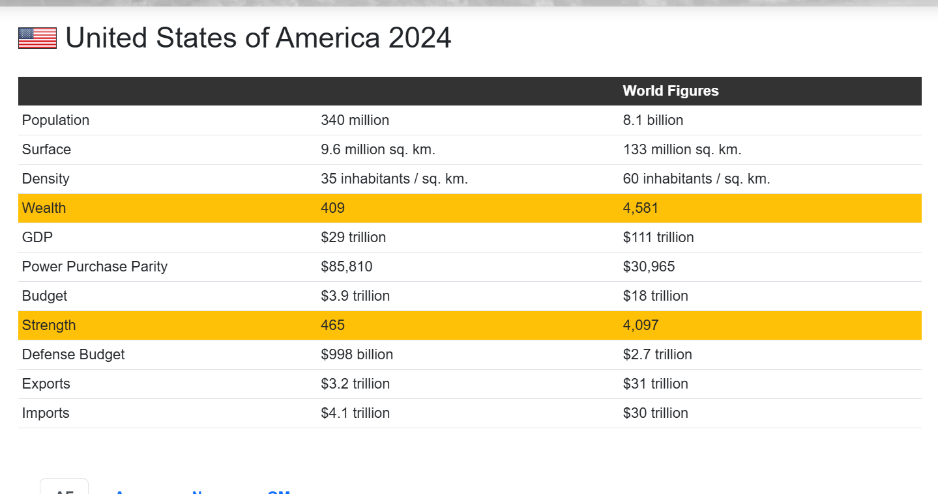
Task: Click the World Figures column header
Action: point(670,91)
